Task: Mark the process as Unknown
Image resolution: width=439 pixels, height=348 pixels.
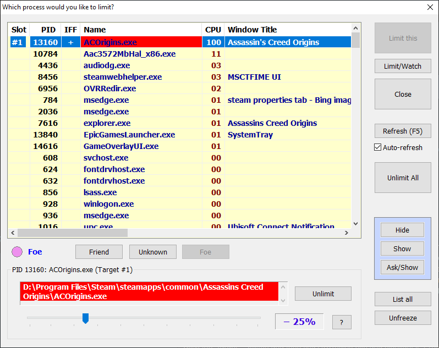Action: pos(153,252)
